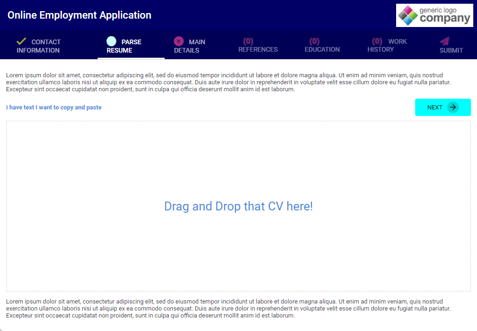Click the generic logo company image

tap(434, 15)
